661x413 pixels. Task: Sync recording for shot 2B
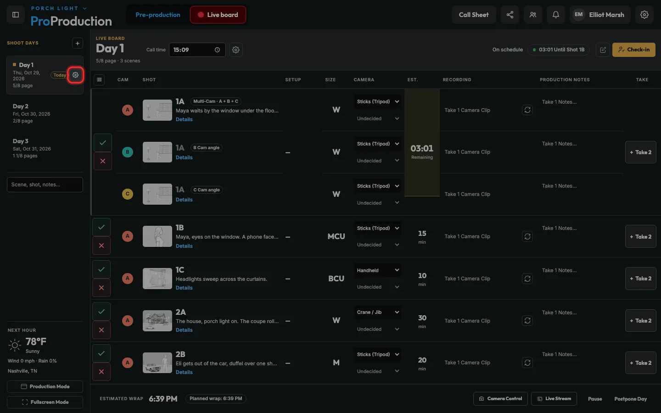coord(527,363)
